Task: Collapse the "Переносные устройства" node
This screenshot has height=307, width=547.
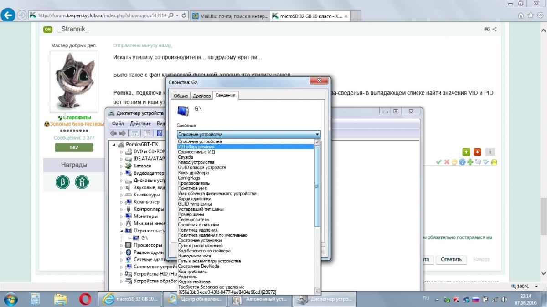Action: [x=122, y=231]
